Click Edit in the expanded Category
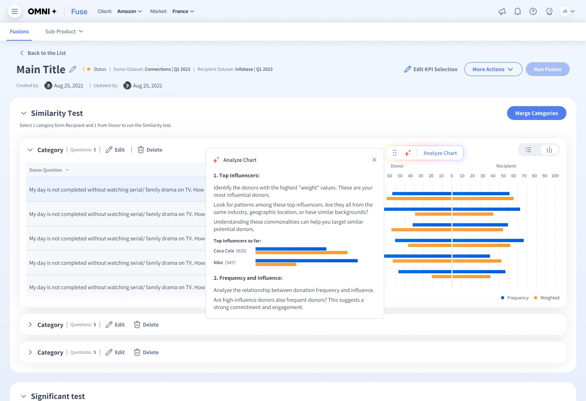The width and height of the screenshot is (586, 401). click(x=115, y=150)
